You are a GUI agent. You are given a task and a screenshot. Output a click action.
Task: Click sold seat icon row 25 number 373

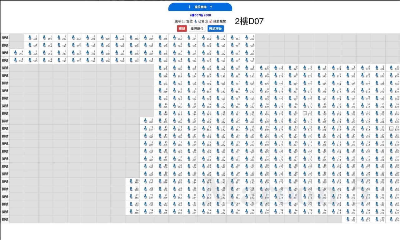pos(348,219)
